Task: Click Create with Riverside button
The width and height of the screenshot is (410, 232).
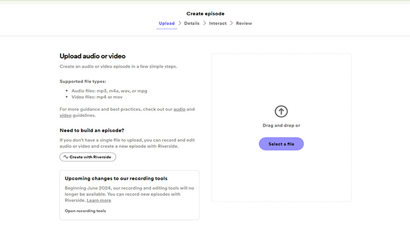Action: pos(87,157)
